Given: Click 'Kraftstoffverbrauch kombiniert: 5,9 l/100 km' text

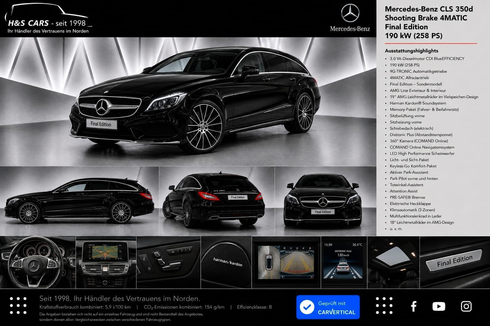Looking at the screenshot, I should (85, 307).
